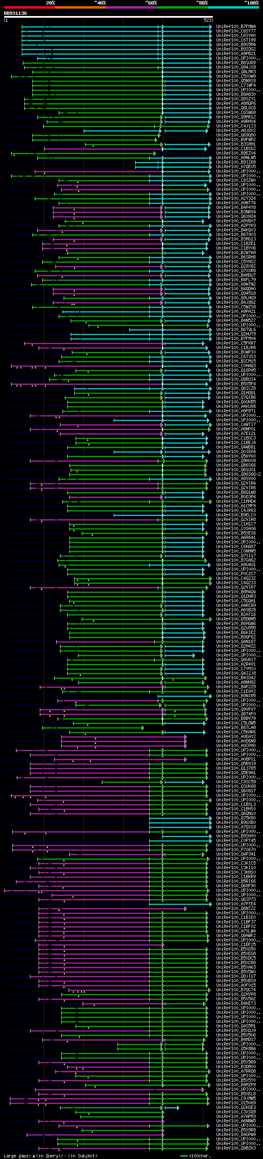The width and height of the screenshot is (263, 1159).
Task: Select the query title BB931136
Action: (15, 14)
